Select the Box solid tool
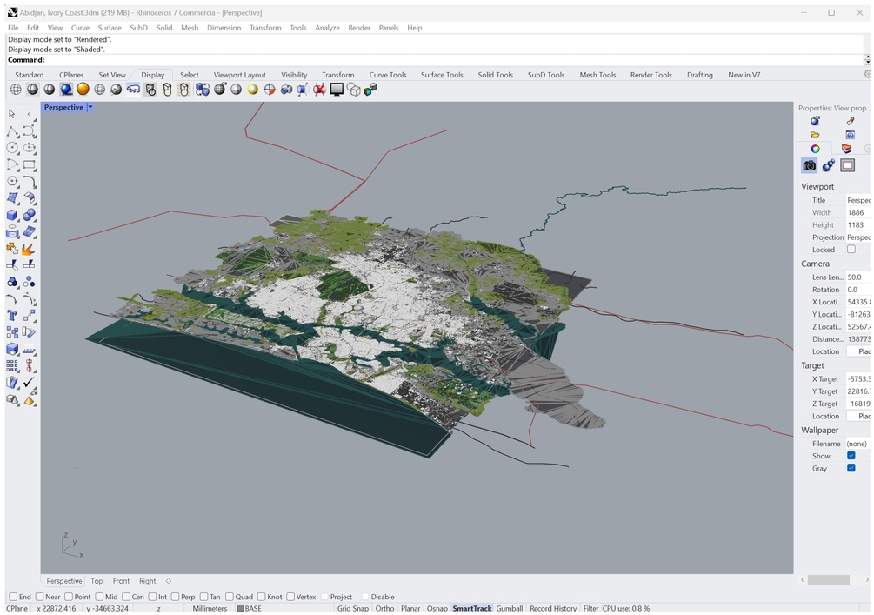This screenshot has height=615, width=874. [x=12, y=215]
